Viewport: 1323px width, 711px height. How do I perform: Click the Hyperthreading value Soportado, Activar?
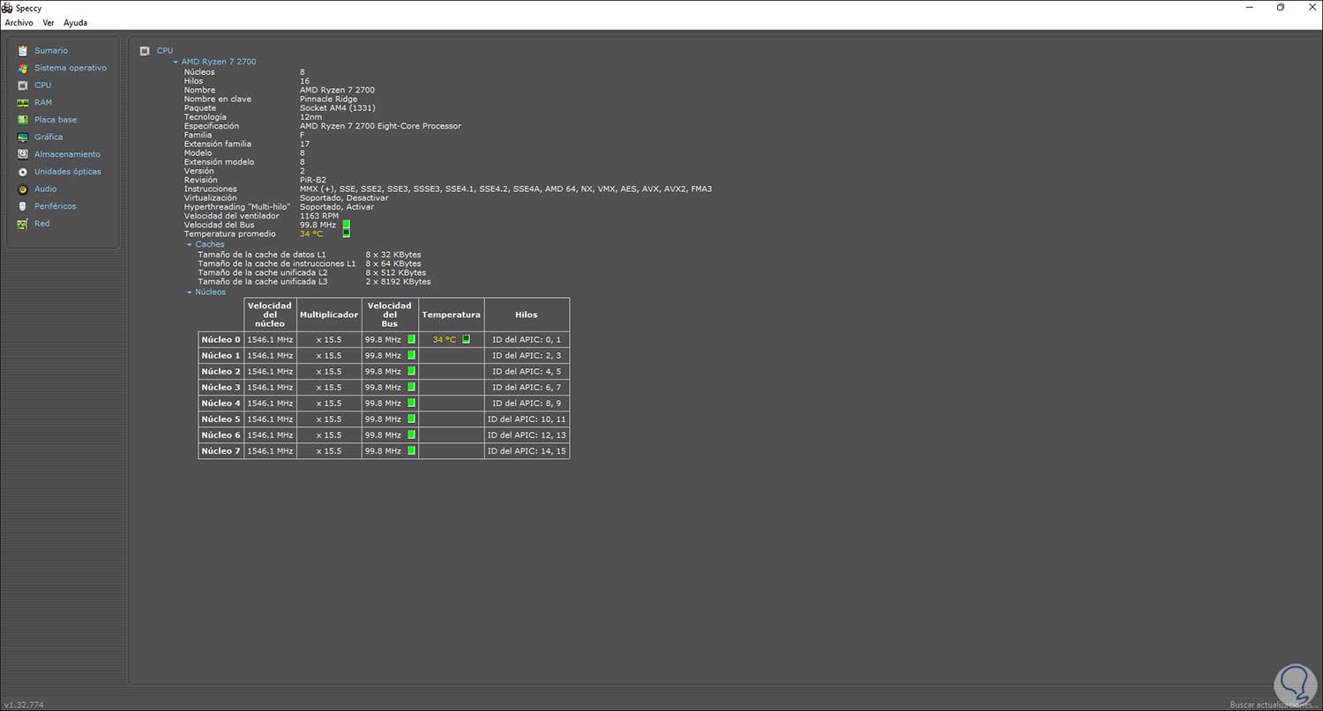337,207
